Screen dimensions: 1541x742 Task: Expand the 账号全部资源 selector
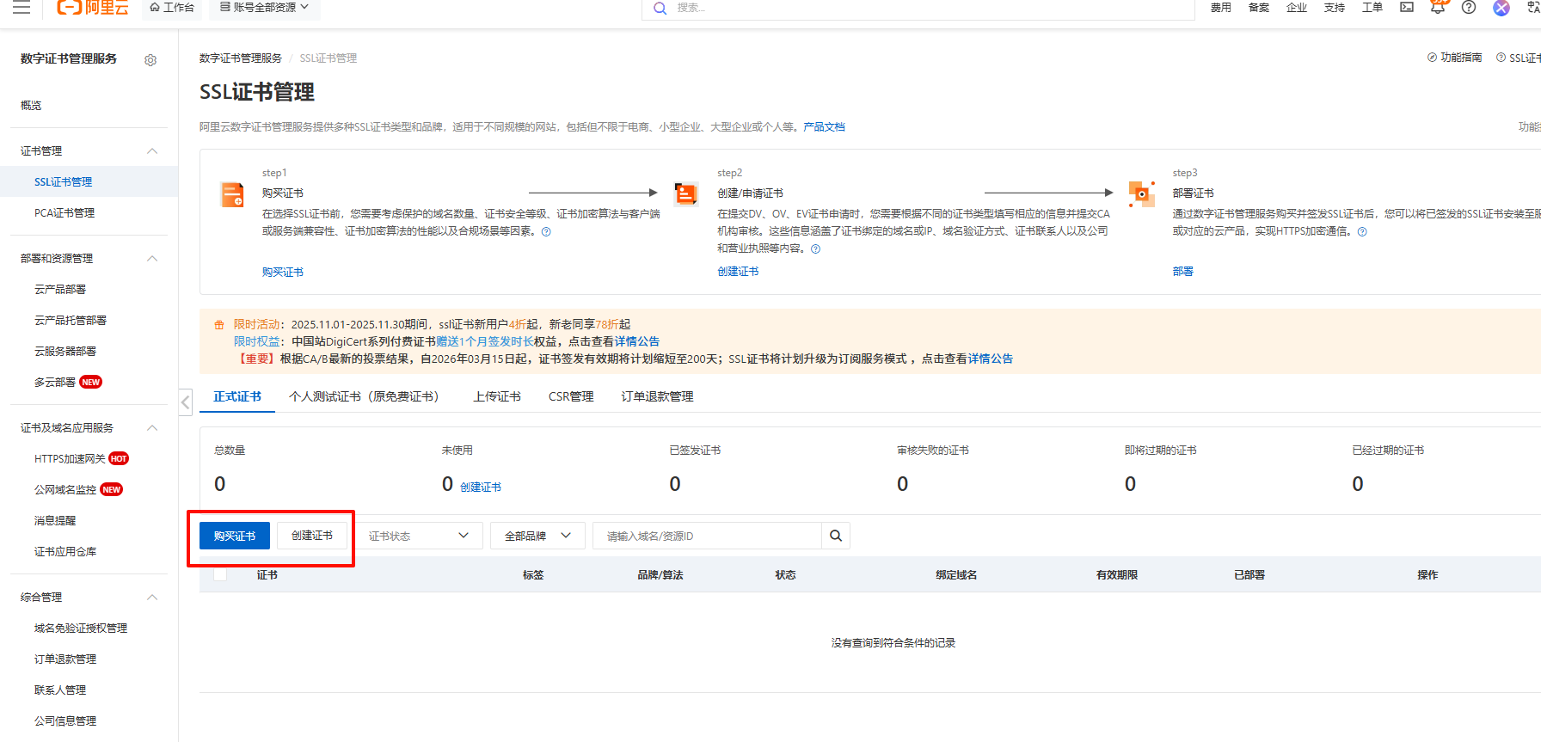[264, 8]
